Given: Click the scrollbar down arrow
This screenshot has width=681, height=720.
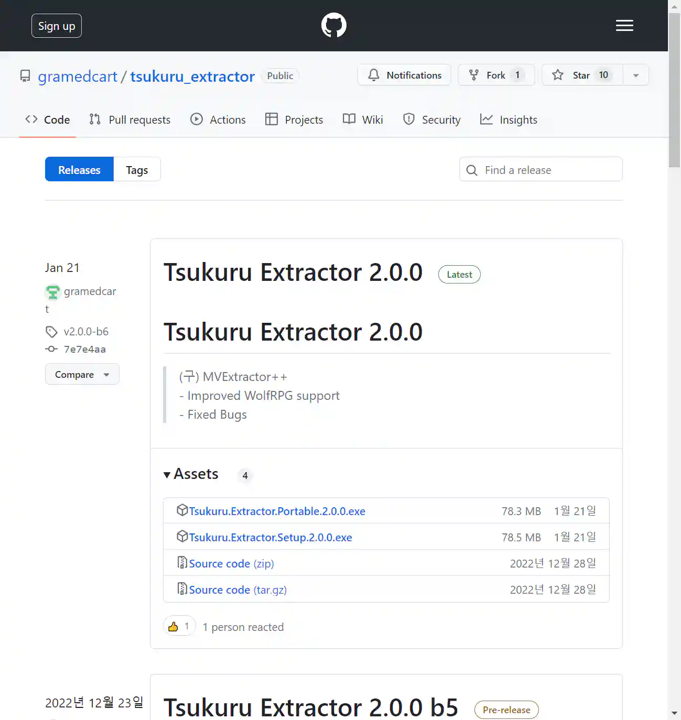Looking at the screenshot, I should (675, 713).
